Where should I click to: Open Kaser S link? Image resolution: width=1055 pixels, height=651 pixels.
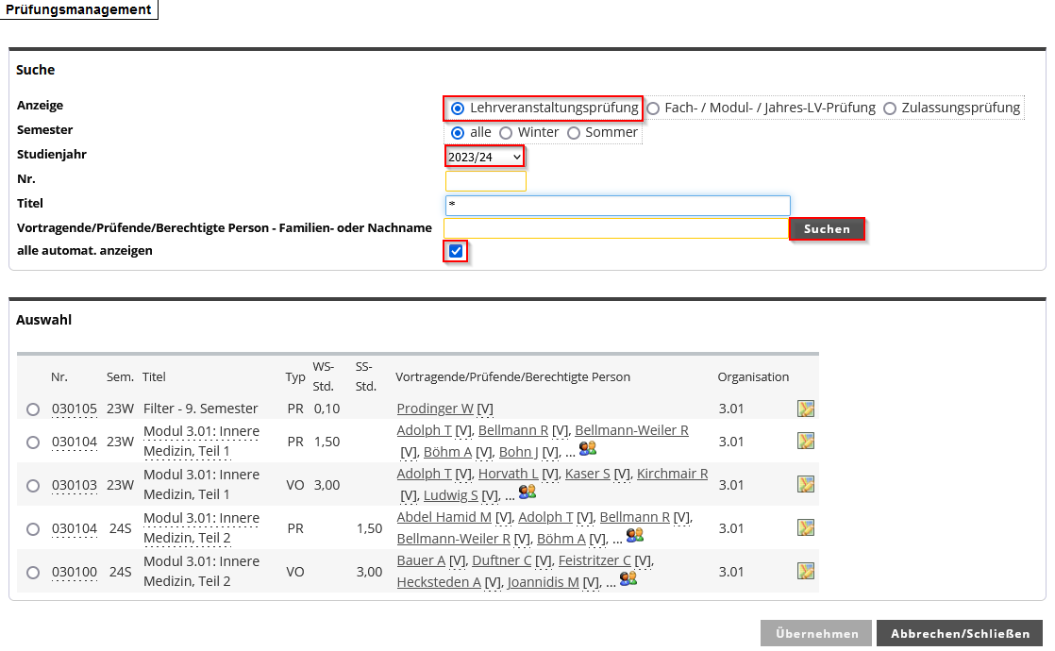(587, 474)
